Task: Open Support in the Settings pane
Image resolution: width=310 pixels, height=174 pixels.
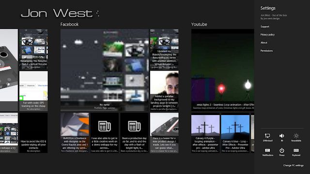Action: click(265, 27)
